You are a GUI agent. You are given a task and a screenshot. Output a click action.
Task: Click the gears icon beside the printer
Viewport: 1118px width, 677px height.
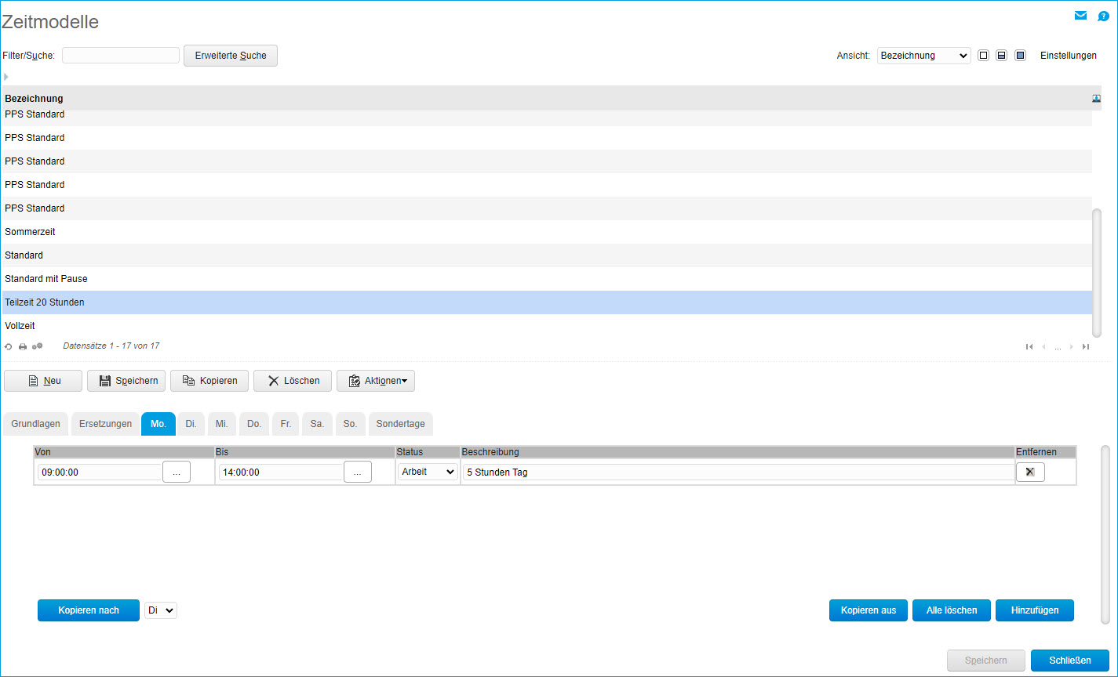pos(37,346)
